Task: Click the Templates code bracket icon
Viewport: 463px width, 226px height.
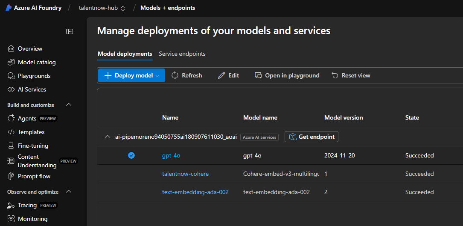Action: point(11,132)
